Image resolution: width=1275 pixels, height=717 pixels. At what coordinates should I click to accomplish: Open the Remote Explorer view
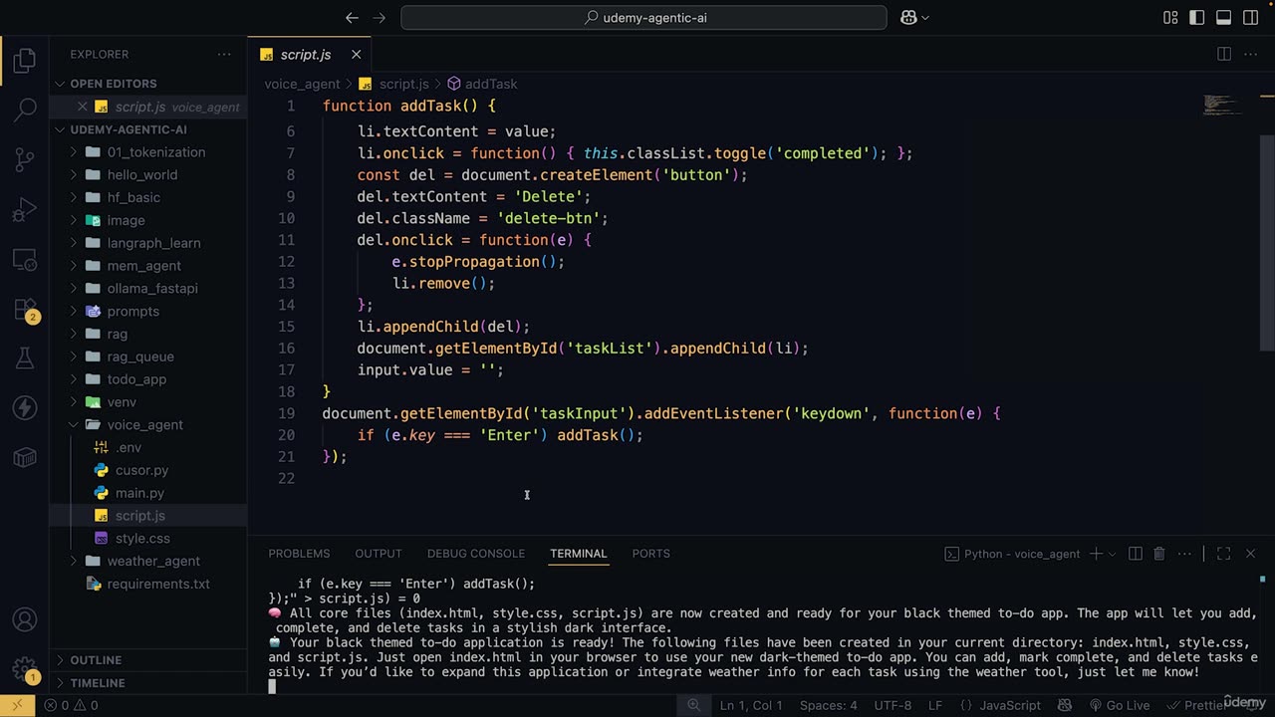coord(25,260)
